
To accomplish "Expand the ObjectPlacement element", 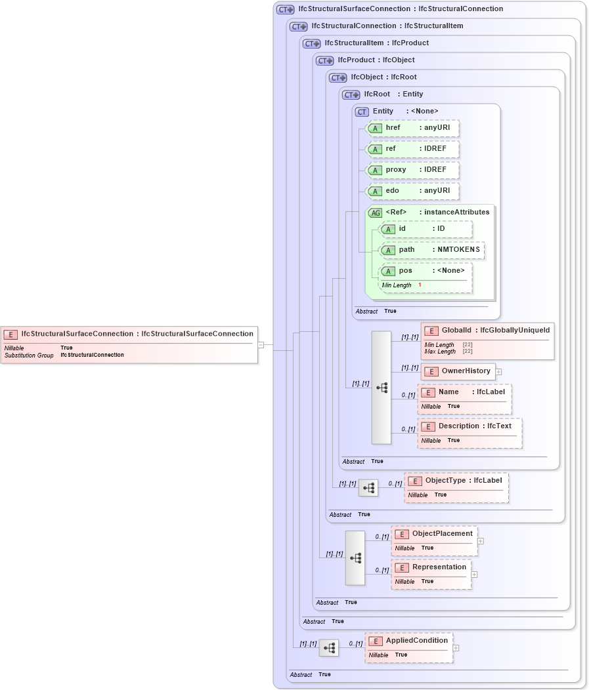I will coord(480,540).
